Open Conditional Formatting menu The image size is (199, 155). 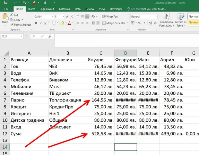pyautogui.click(x=167, y=20)
